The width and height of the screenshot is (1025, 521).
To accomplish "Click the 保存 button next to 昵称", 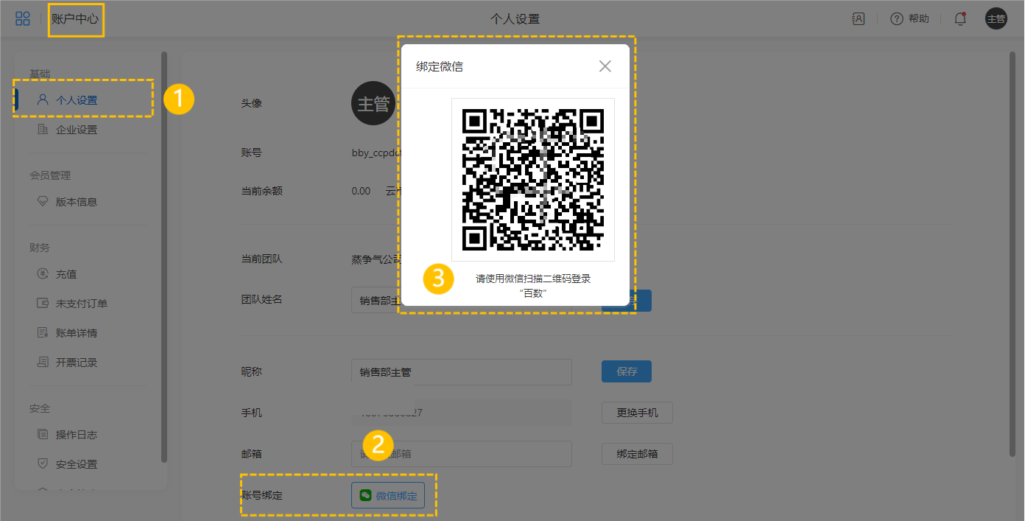I will [626, 371].
